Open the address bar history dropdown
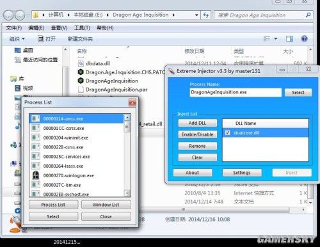The image size is (320, 247). tap(196, 15)
